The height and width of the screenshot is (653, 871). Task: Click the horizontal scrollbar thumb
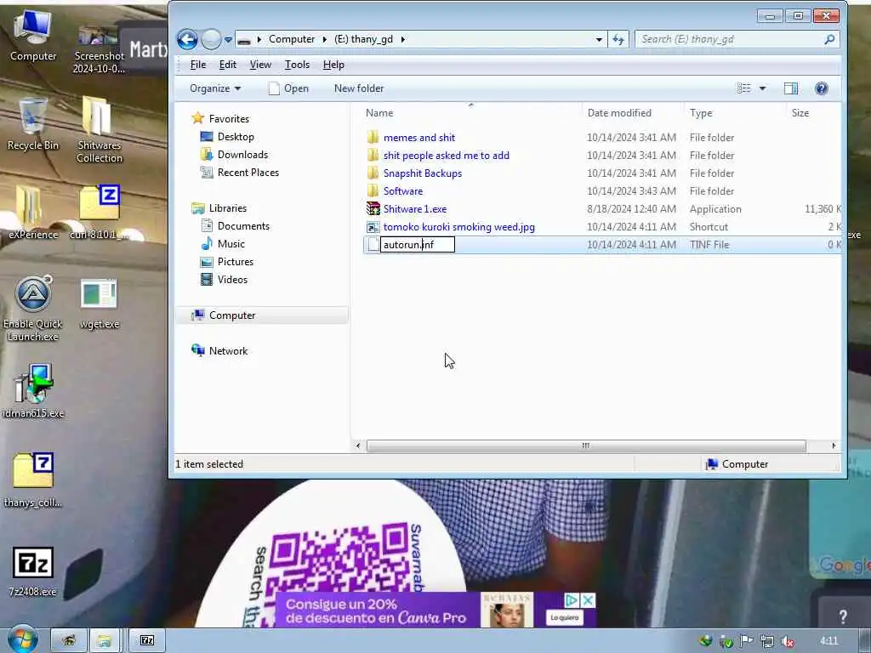coord(585,446)
